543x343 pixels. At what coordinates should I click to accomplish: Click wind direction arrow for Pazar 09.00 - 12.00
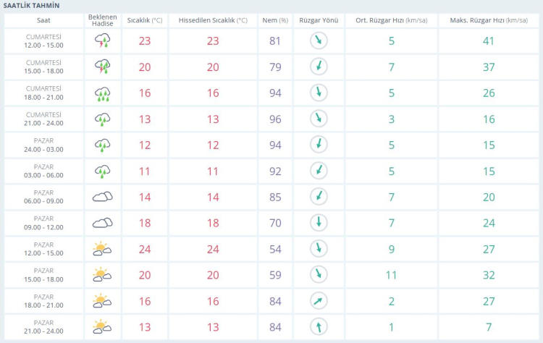point(318,223)
